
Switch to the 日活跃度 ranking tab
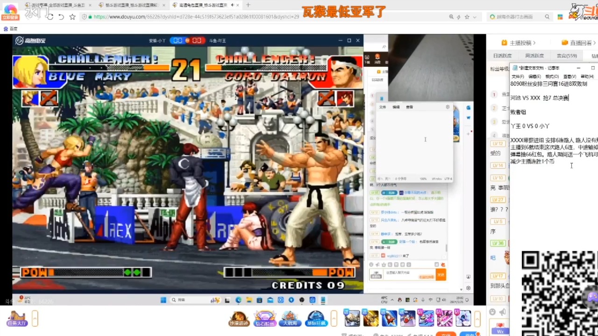click(x=502, y=56)
